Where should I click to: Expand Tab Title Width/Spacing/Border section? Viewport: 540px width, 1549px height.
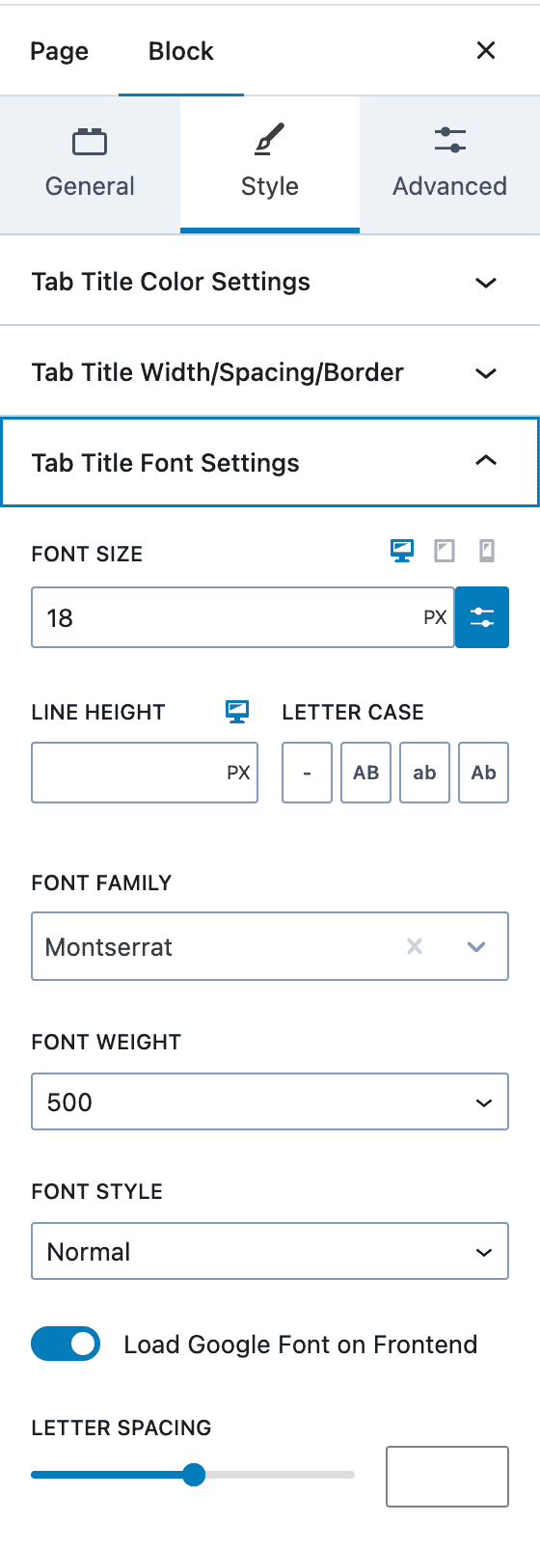[270, 372]
